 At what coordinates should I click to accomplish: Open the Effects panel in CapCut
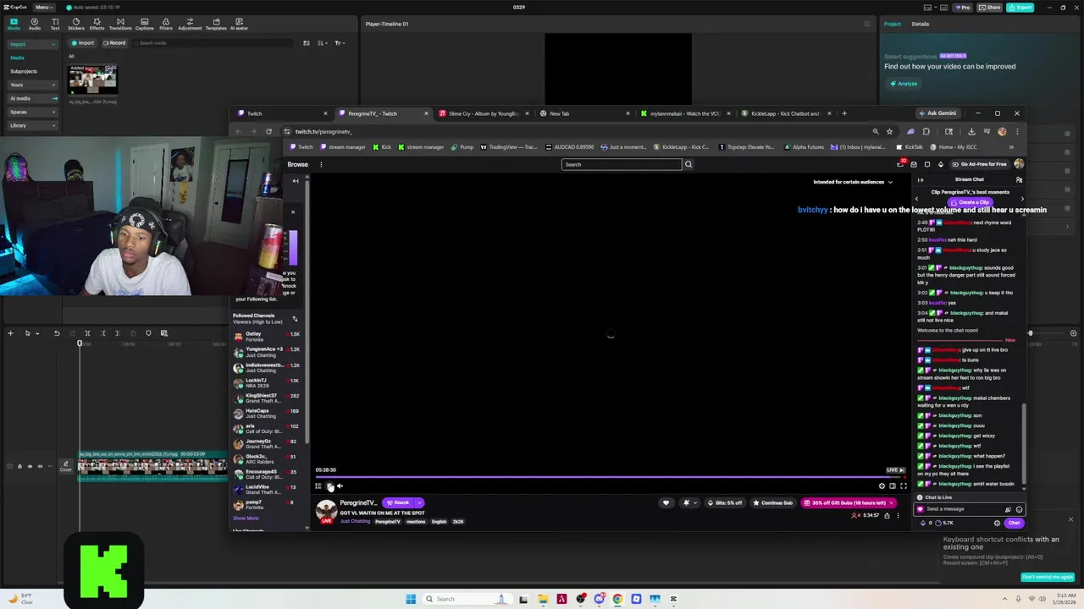pos(97,24)
